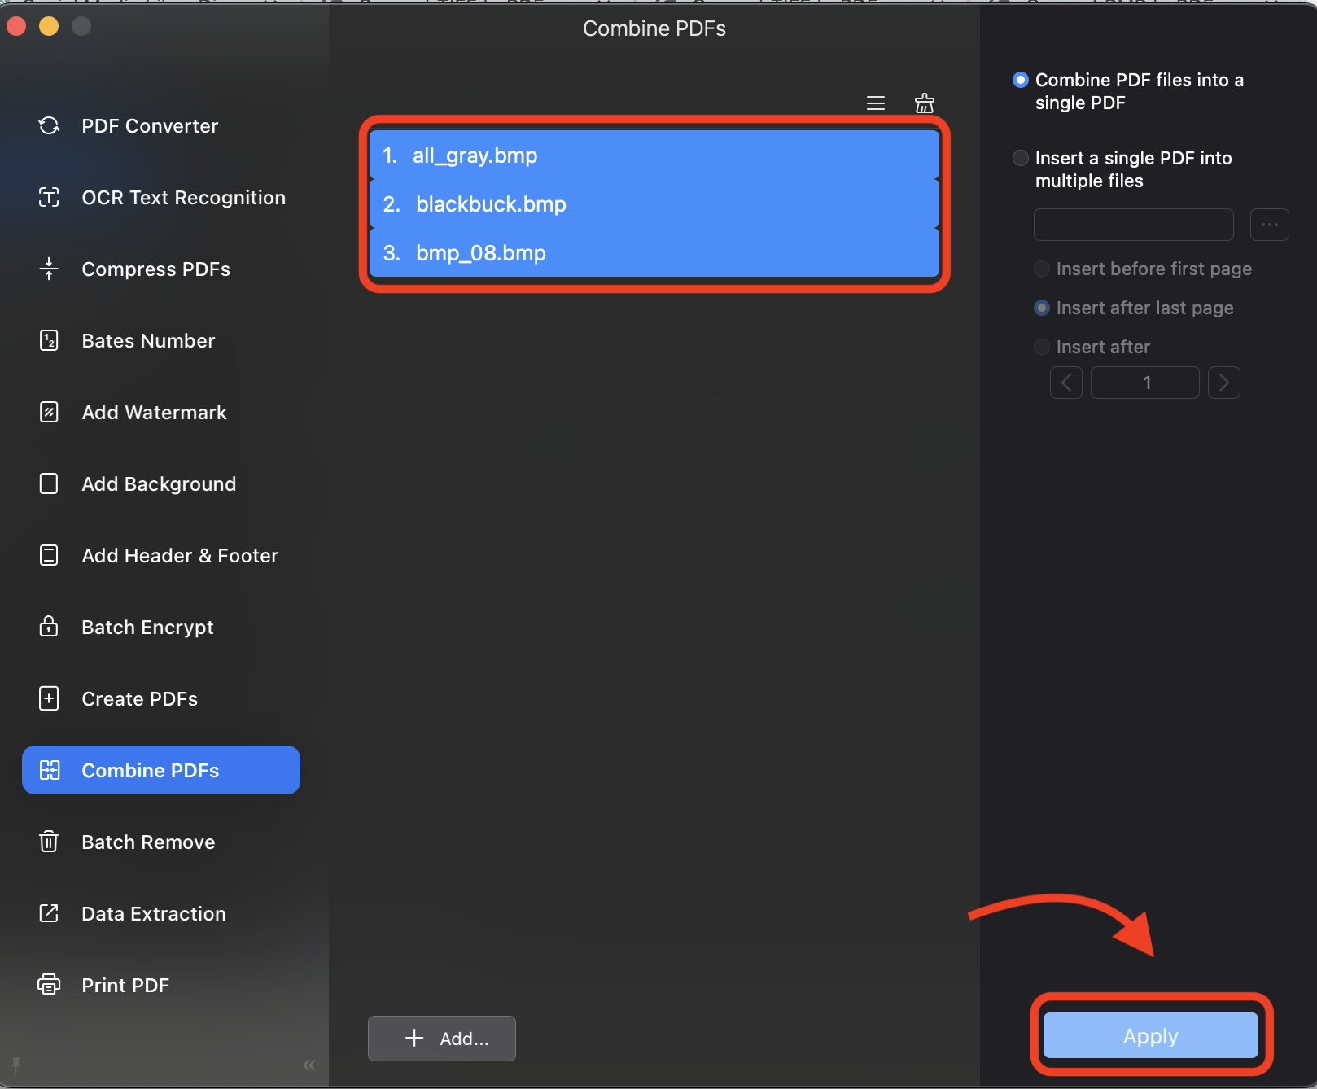
Task: Decrease page number with the left arrow stepper
Action: coord(1065,383)
